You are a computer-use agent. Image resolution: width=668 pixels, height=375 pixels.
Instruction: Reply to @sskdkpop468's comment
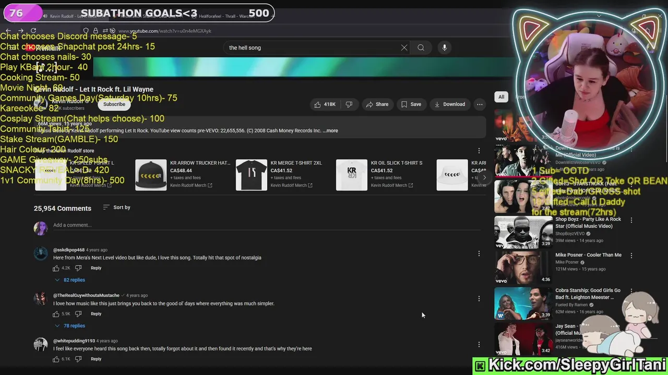(96, 268)
